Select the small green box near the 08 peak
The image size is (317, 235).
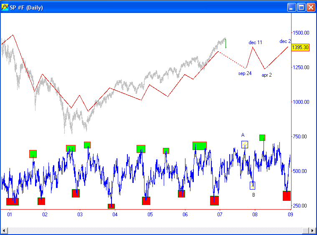262,137
